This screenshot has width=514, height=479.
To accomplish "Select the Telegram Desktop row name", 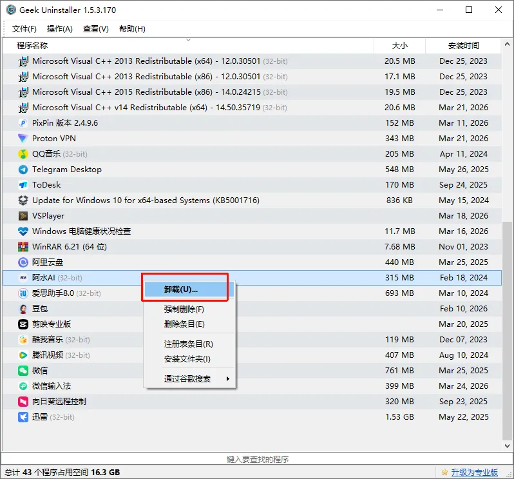I will click(67, 170).
